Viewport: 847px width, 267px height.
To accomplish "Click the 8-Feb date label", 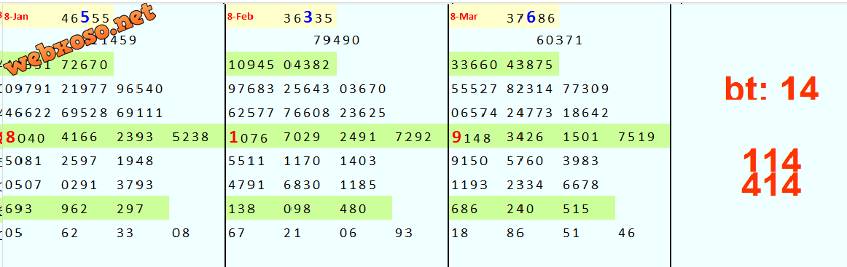I will tap(241, 17).
